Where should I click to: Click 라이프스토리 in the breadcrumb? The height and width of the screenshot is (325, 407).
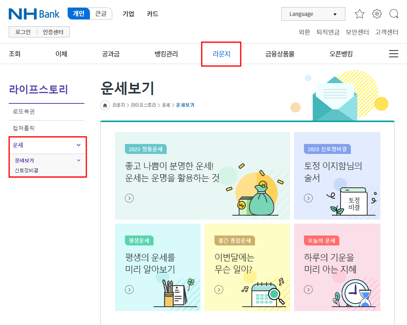tap(143, 105)
